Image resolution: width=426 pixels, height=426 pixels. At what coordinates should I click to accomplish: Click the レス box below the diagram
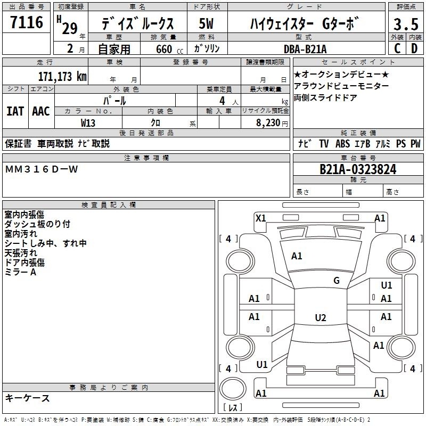[x=233, y=408]
